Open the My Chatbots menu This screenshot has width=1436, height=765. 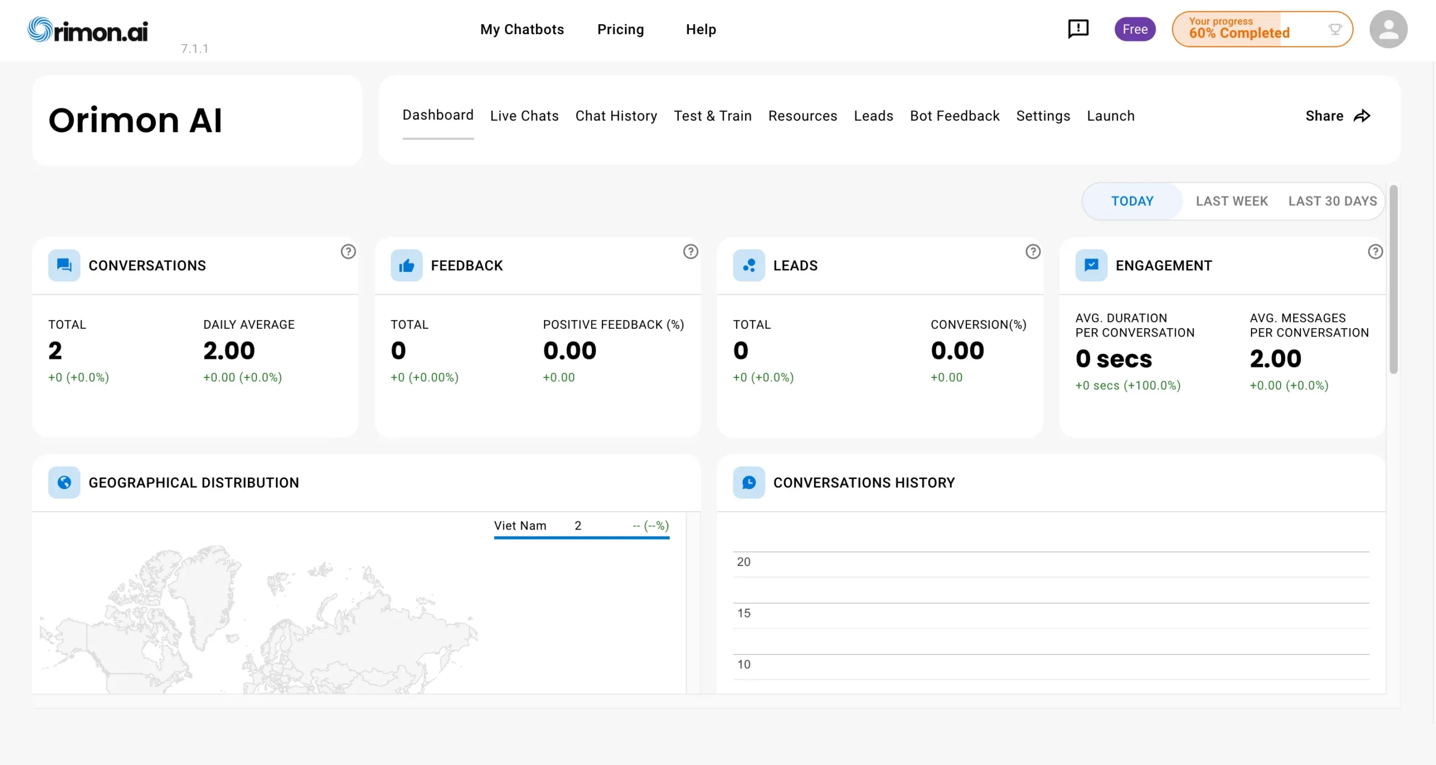pyautogui.click(x=521, y=29)
